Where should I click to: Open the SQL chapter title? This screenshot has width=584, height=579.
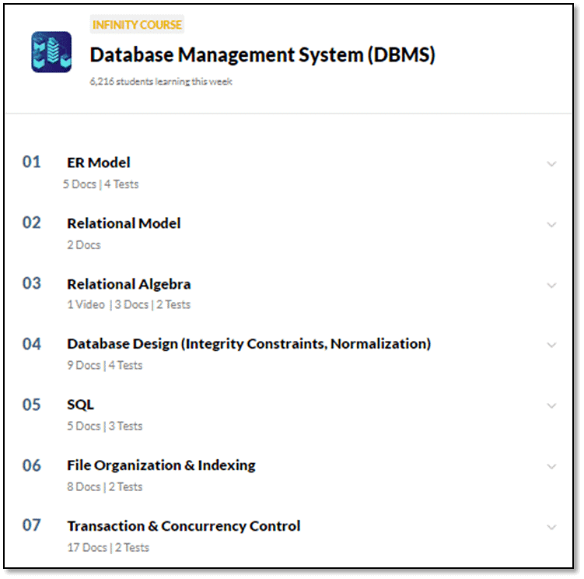pyautogui.click(x=80, y=405)
